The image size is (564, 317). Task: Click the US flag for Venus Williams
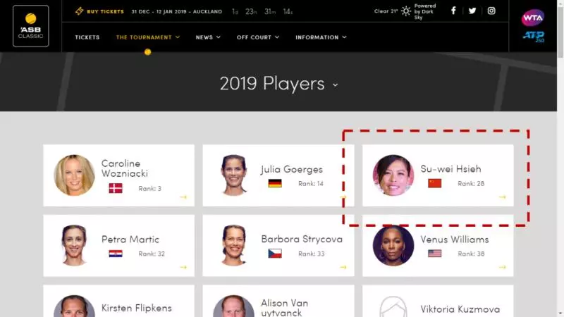coord(434,254)
